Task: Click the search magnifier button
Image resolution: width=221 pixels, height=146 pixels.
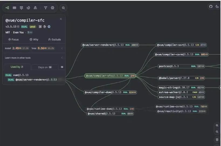Action: pyautogui.click(x=63, y=8)
